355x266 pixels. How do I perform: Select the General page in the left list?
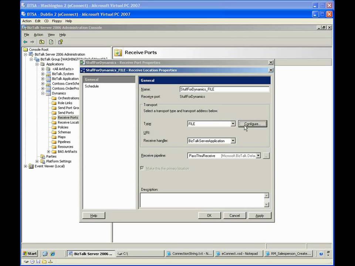coord(109,79)
